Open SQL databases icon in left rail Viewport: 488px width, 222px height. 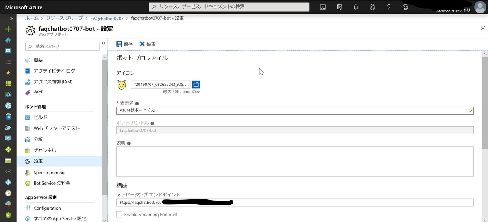point(8,116)
